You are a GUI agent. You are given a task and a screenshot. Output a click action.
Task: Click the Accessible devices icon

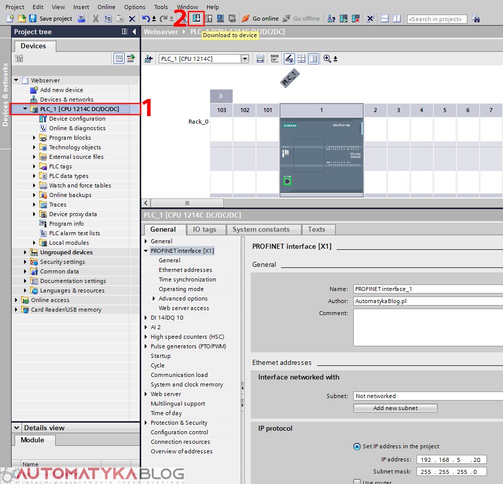(x=331, y=19)
